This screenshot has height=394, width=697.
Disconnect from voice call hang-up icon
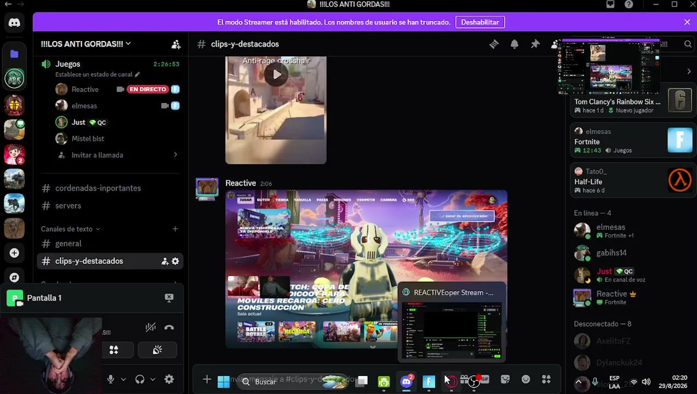[x=169, y=328]
